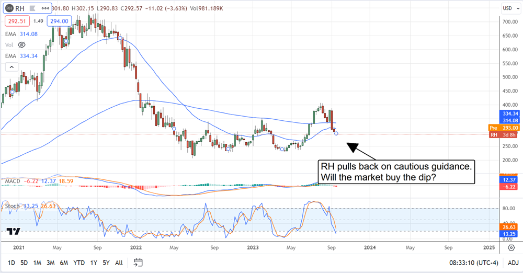Click the 700.00 price axis label
The height and width of the screenshot is (273, 523).
point(510,21)
